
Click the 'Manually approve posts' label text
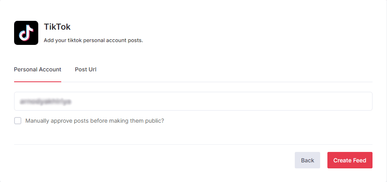95,121
